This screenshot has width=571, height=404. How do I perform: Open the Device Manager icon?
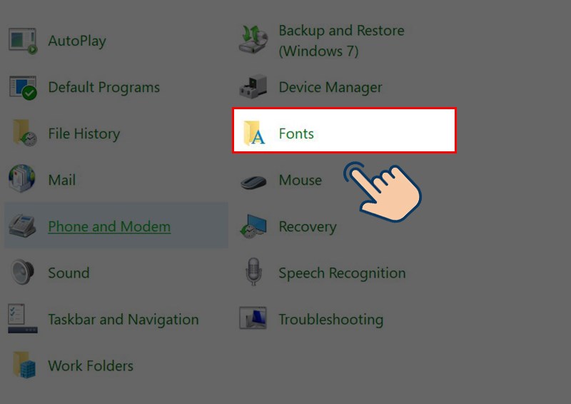253,88
